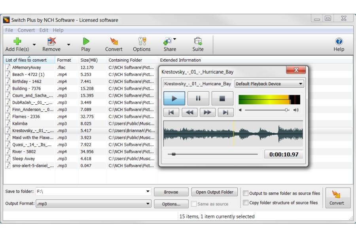
Task: Click the music note icon beside River - 5802
Action: [x=8, y=151]
